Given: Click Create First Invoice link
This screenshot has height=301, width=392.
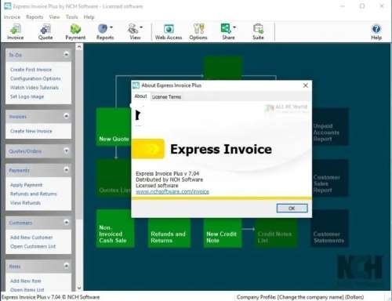Looking at the screenshot, I should coord(31,70).
